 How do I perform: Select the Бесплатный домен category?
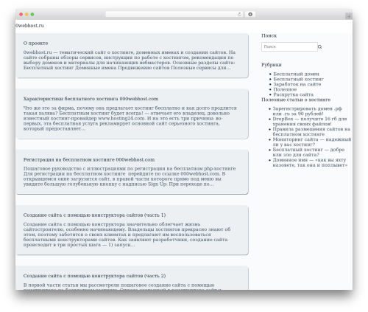click(296, 74)
